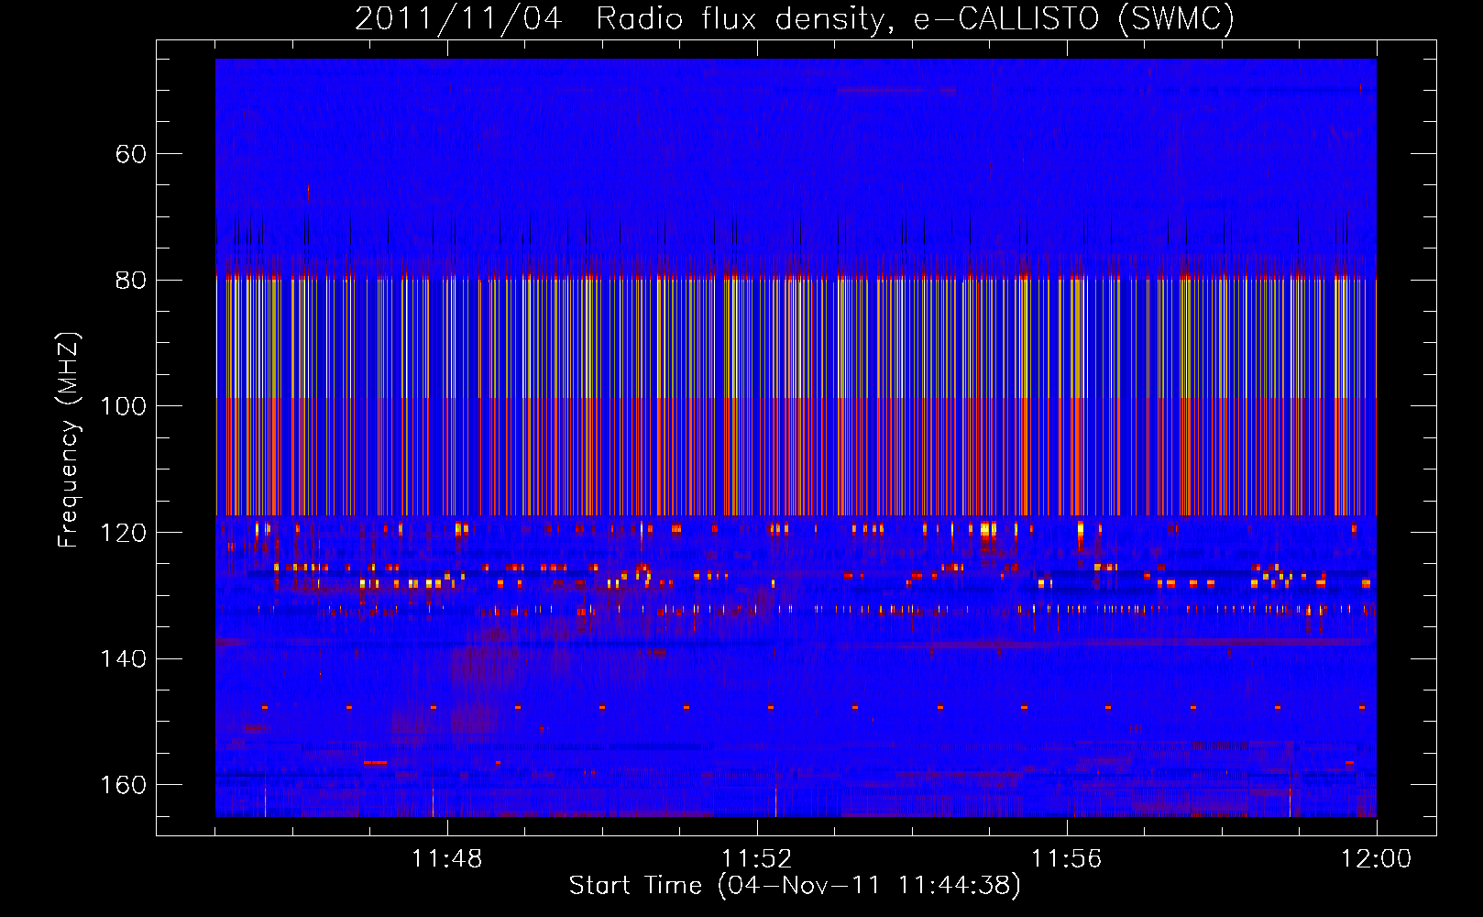Click the 'Frequency (MHZ)' axis label

pyautogui.click(x=69, y=439)
